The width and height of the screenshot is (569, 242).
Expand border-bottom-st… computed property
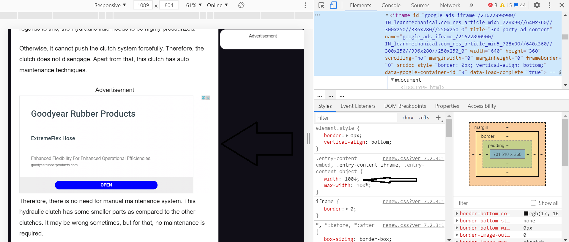[x=457, y=221]
